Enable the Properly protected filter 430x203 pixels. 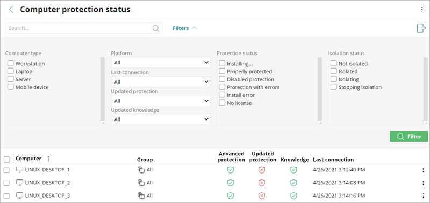[222, 71]
